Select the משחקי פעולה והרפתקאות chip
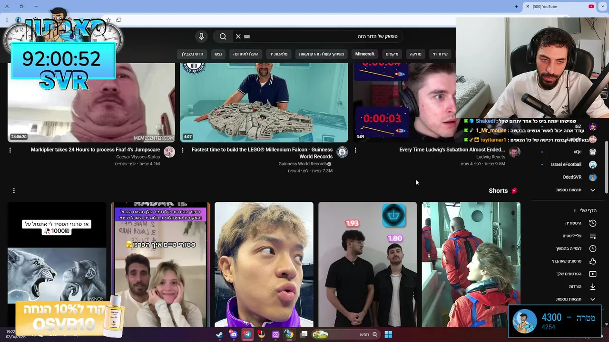The image size is (609, 342). click(321, 54)
